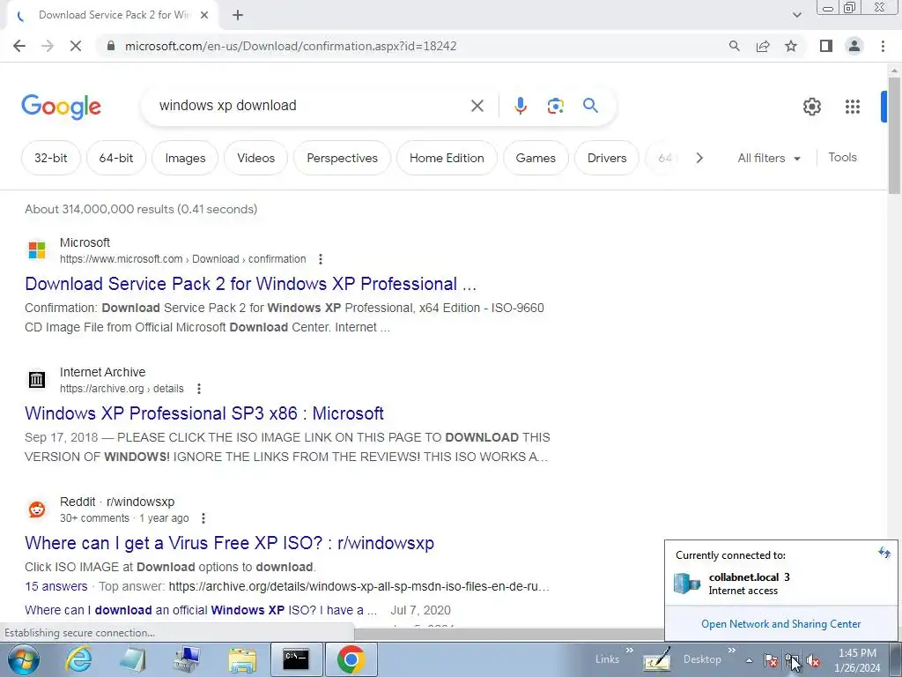Switch to Images results
Screen dimensions: 902x677
[185, 158]
